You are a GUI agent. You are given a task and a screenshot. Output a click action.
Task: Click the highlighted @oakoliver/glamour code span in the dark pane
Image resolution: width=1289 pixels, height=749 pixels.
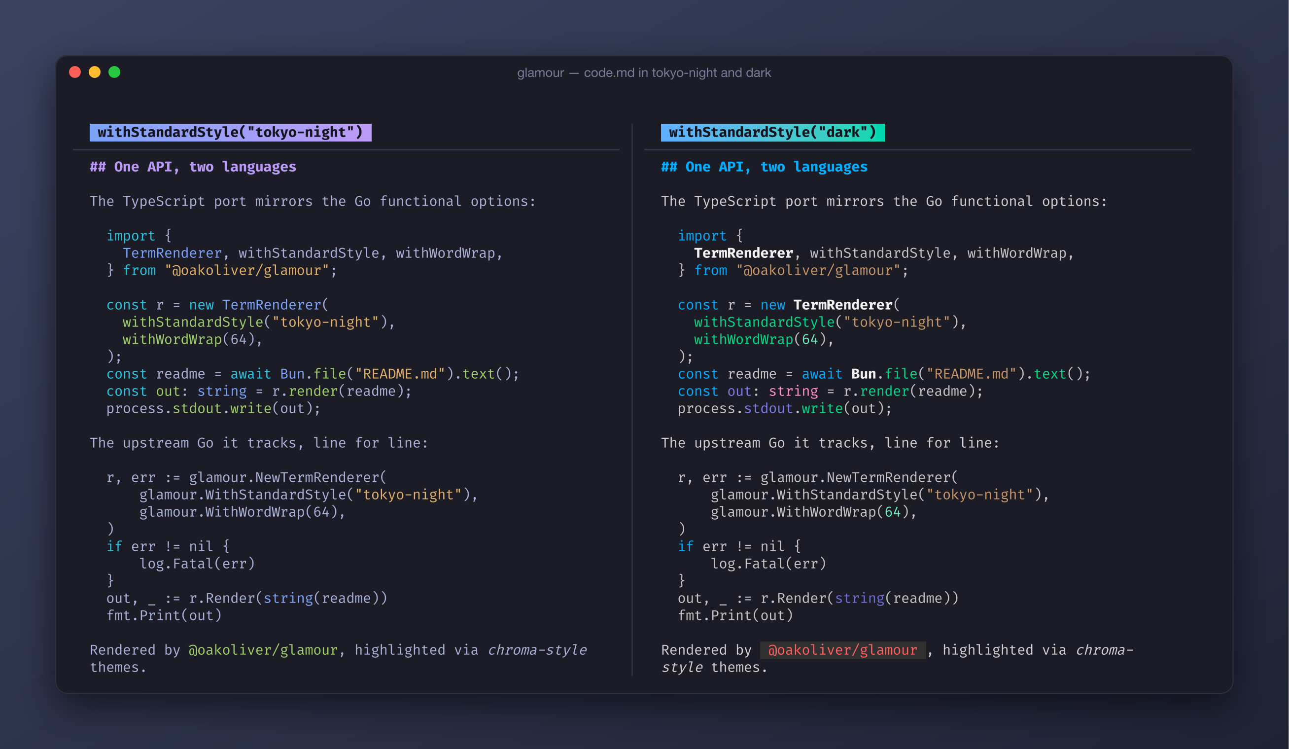(842, 650)
